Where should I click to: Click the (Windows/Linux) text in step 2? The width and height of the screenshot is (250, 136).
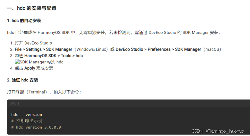(x=91, y=49)
